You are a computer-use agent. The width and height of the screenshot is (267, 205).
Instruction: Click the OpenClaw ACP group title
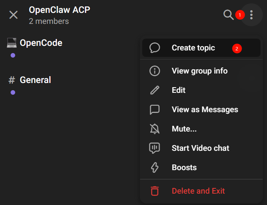click(60, 10)
